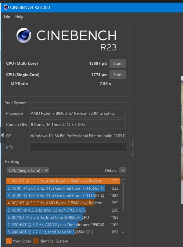
Task: Open the File menu
Action: click(7, 16)
